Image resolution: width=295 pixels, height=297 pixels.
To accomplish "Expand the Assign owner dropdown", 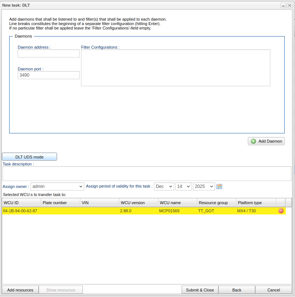I will point(57,186).
